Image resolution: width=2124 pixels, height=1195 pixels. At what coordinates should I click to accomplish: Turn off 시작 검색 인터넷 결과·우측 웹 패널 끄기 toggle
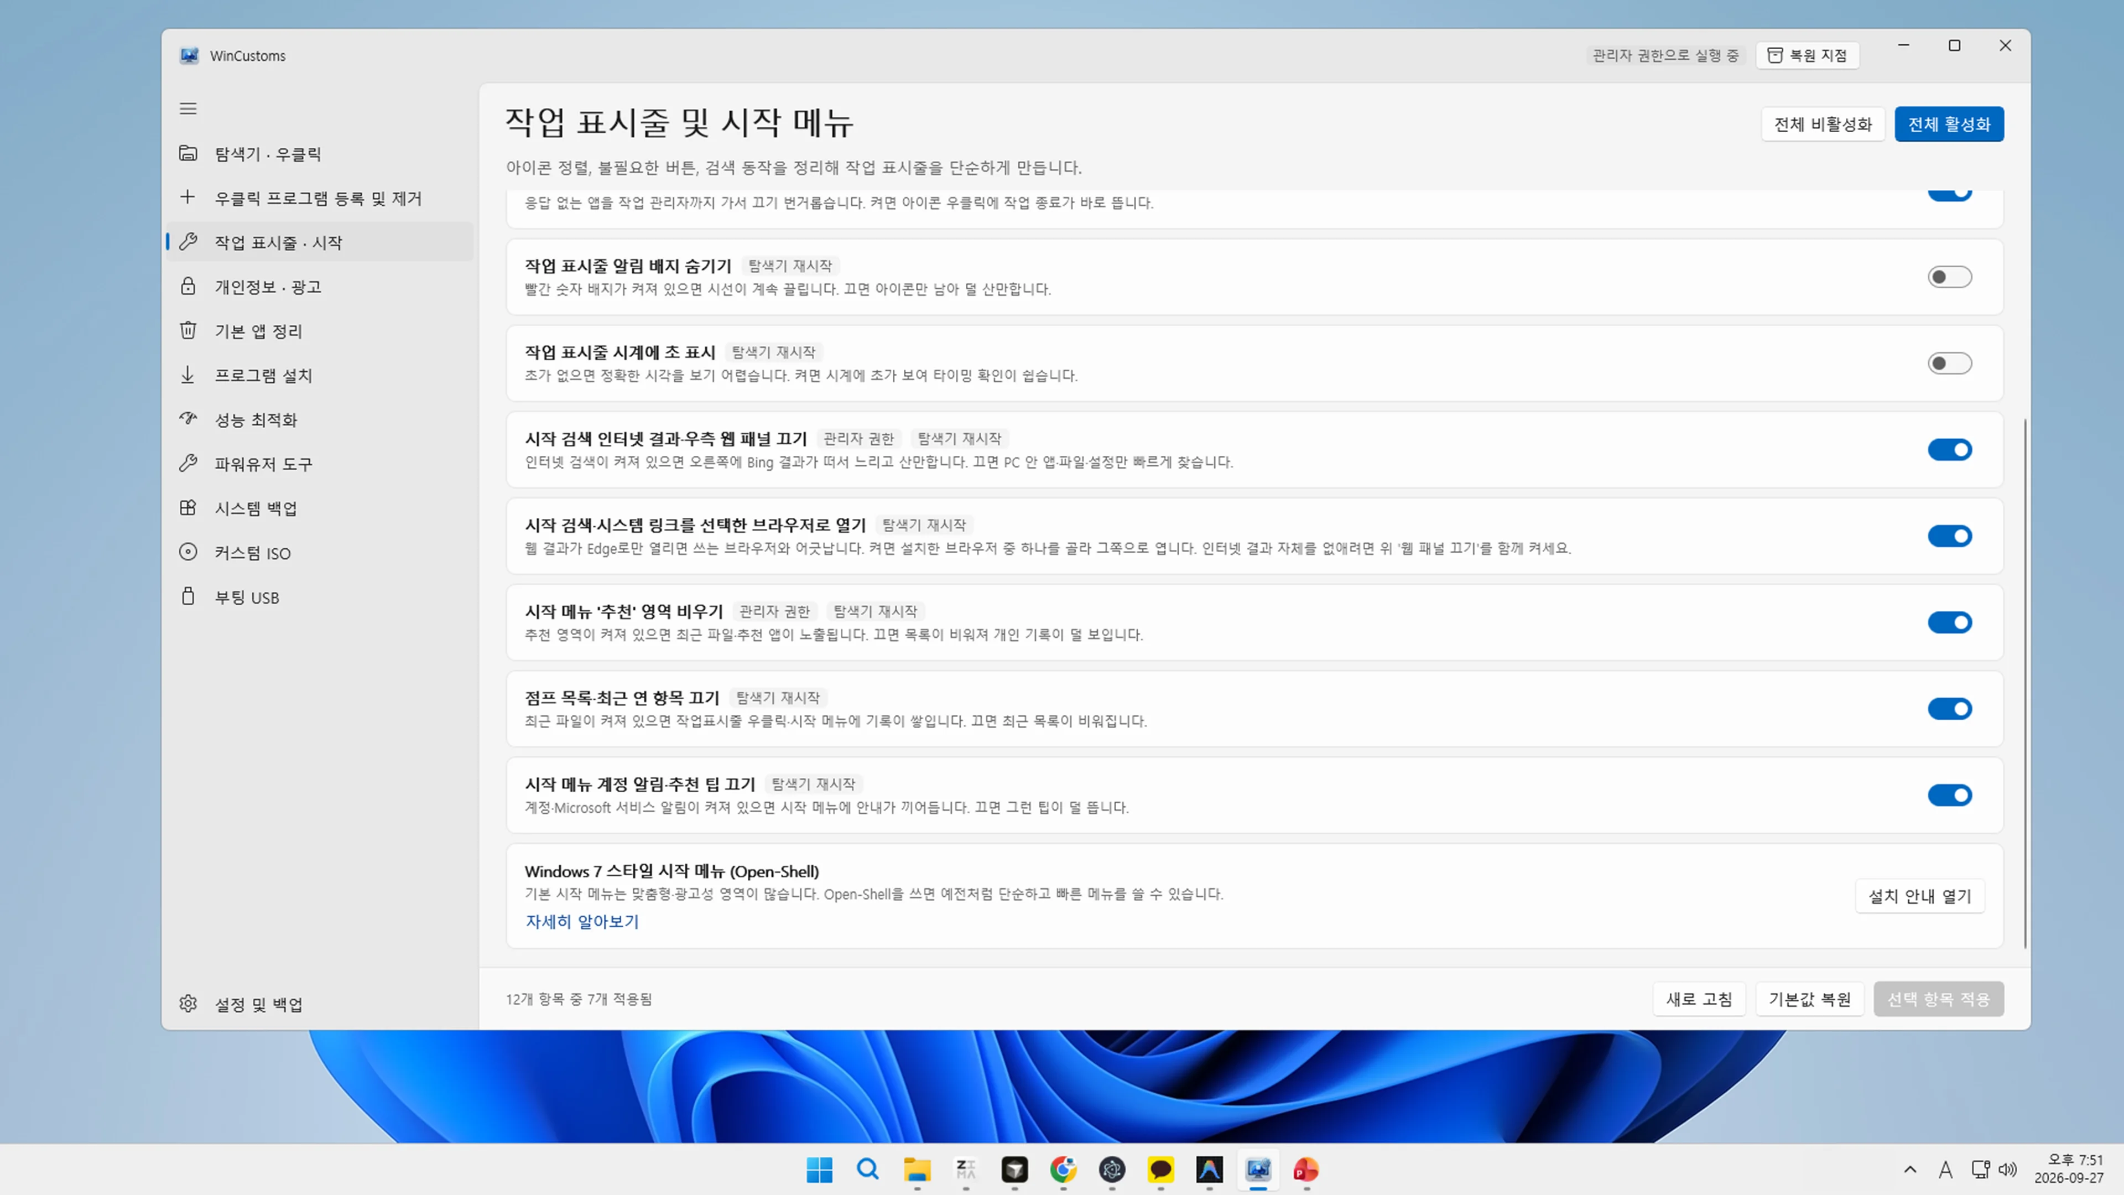coord(1949,449)
